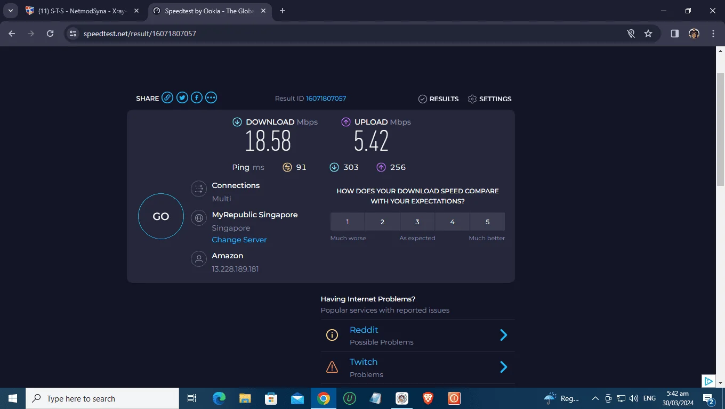Open ENG language indicator
Image resolution: width=725 pixels, height=409 pixels.
(649, 398)
